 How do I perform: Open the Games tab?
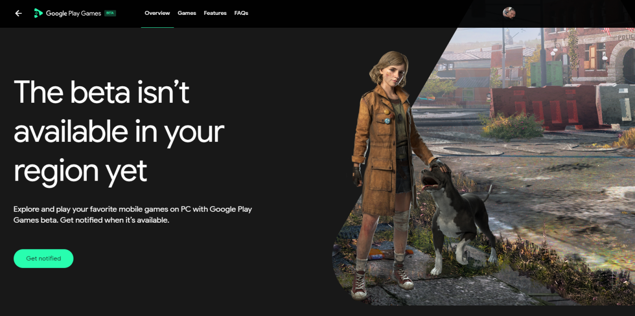(187, 13)
